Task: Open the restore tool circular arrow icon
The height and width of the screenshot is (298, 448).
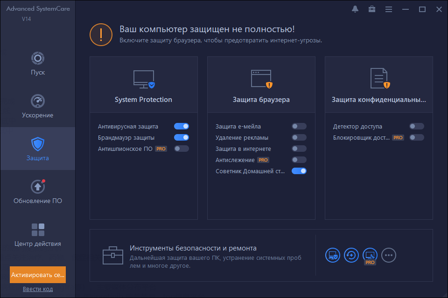Action: tap(351, 255)
